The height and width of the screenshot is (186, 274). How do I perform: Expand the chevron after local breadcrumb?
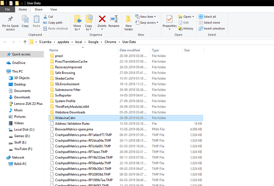[85, 42]
